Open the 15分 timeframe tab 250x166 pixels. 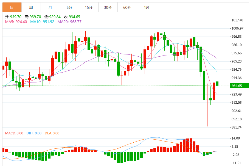pos(89,7)
